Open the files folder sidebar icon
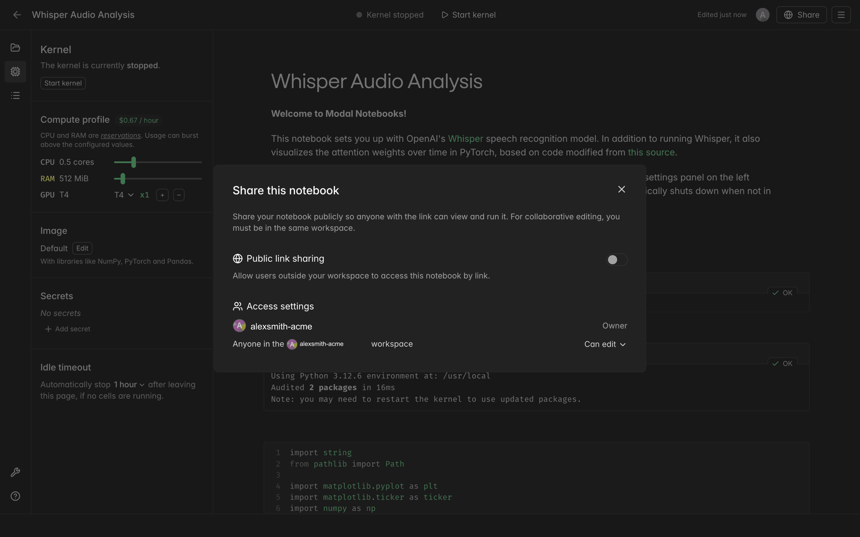This screenshot has width=860, height=537. tap(15, 47)
